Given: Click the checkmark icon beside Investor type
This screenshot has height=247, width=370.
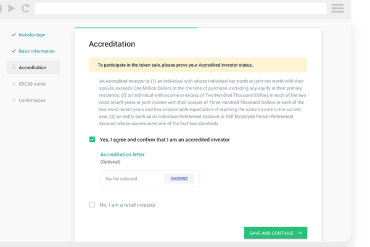Looking at the screenshot, I should click(x=14, y=35).
